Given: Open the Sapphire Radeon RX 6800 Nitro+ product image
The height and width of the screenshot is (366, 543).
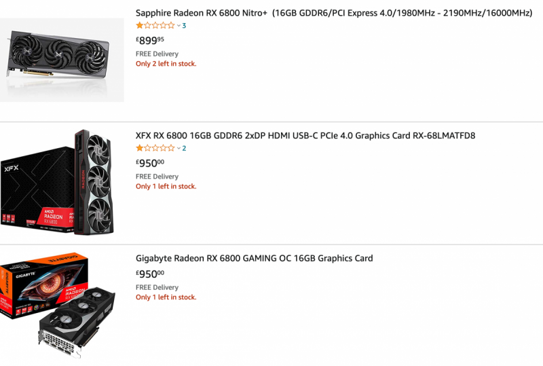Looking at the screenshot, I should coord(62,60).
